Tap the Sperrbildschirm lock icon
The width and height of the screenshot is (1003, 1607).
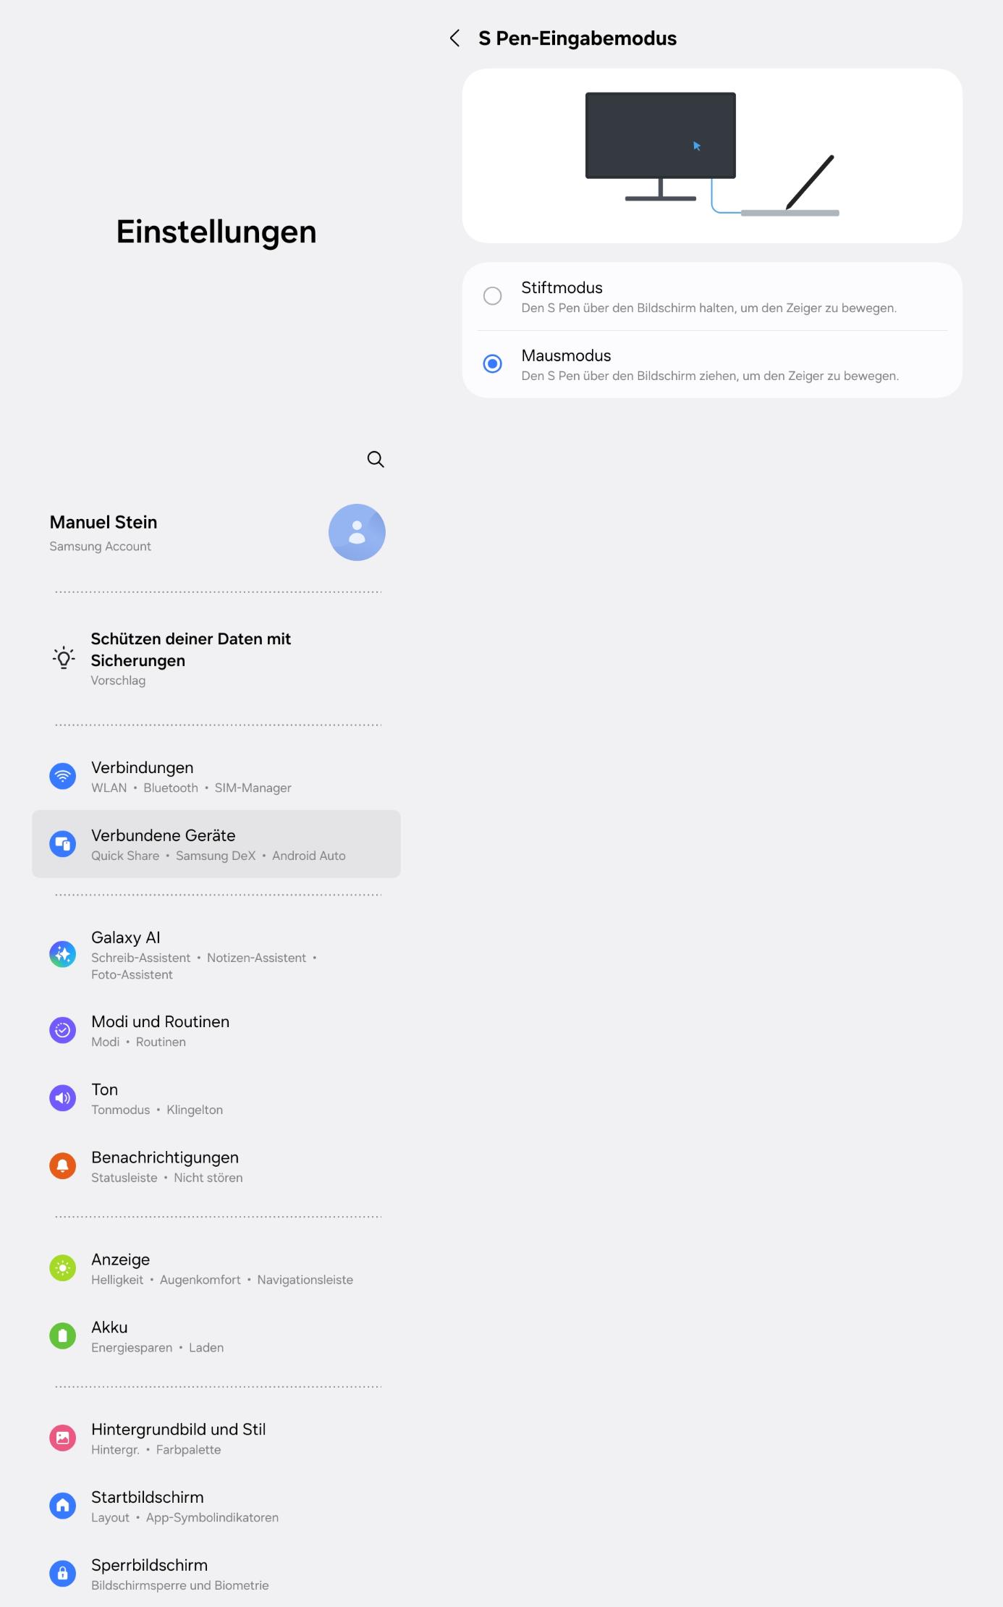click(63, 1573)
